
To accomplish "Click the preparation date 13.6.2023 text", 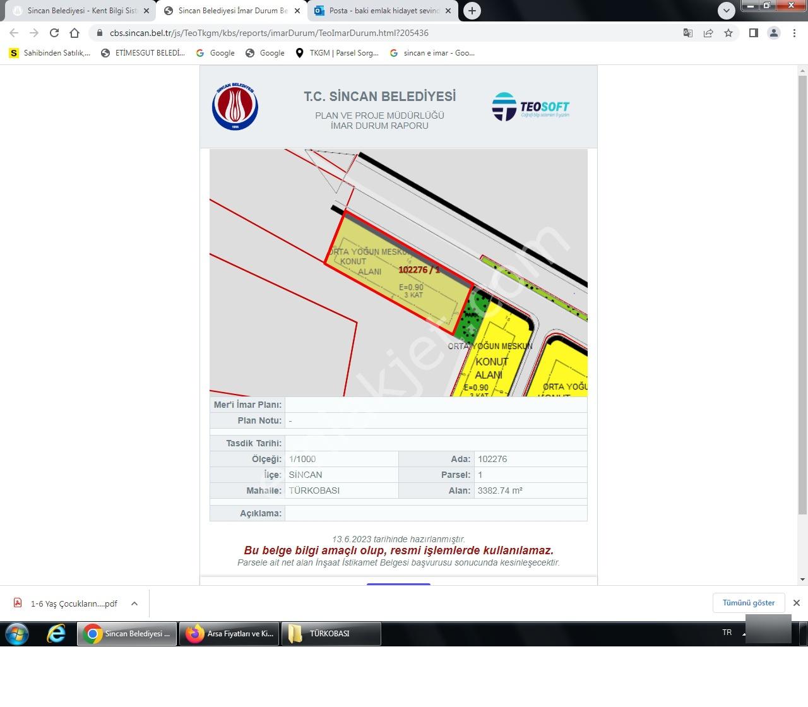I will pos(398,539).
